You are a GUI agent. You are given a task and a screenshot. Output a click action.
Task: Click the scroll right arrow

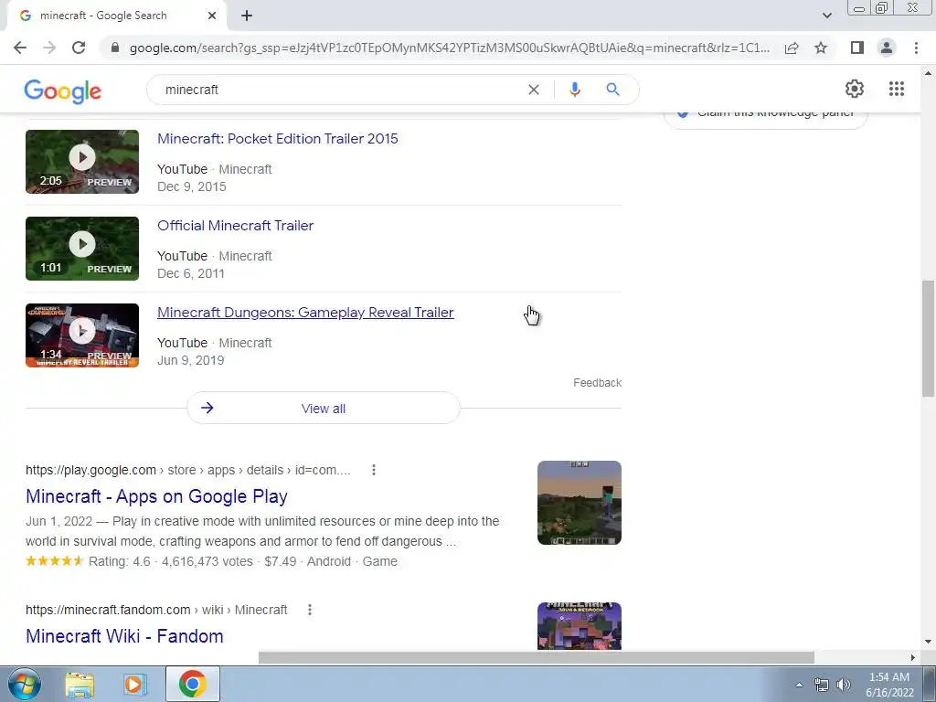tap(913, 657)
